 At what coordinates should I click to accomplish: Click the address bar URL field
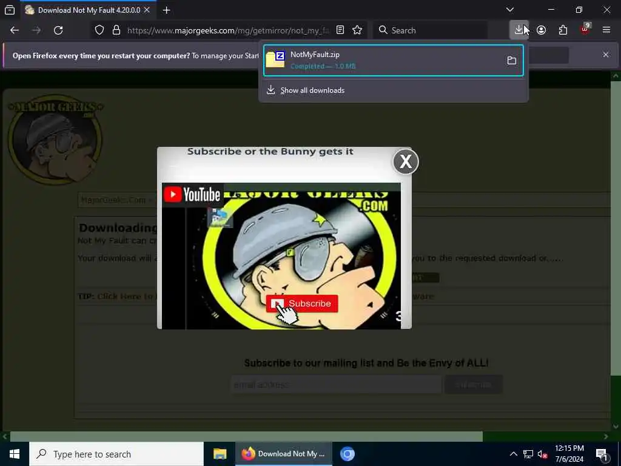tap(229, 30)
